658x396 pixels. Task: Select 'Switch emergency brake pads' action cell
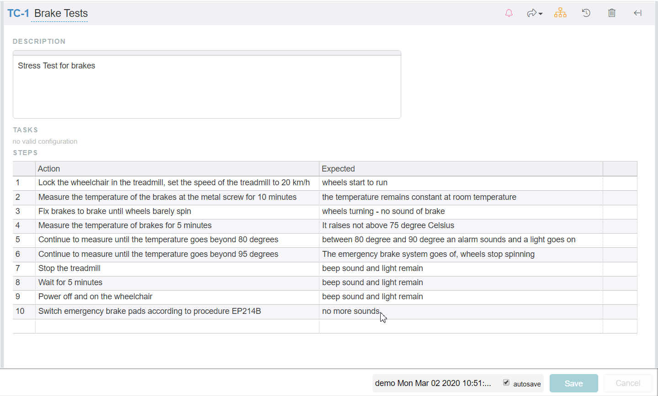[x=177, y=312]
